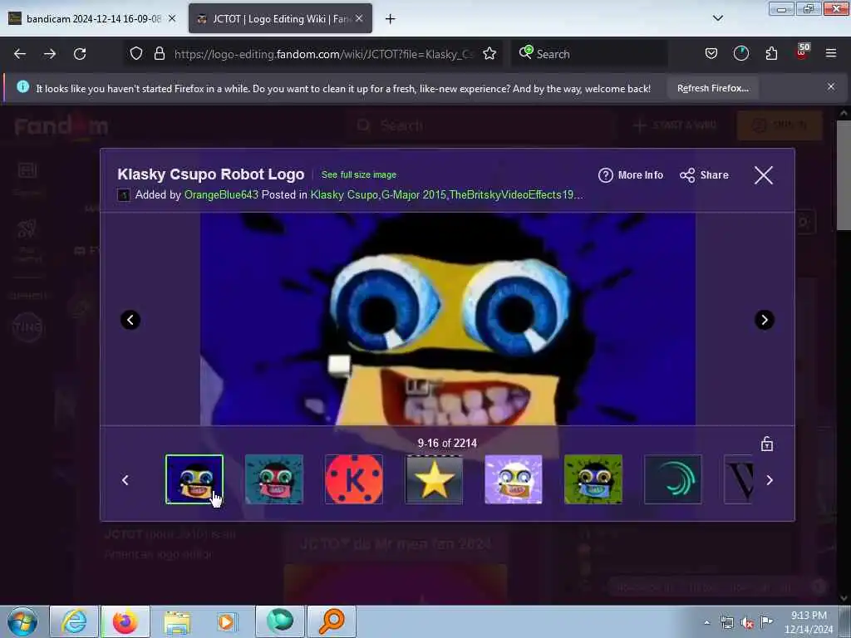The image size is (851, 638).
Task: Select the JCTOT Logo Editing Wiki tab
Action: tap(281, 19)
